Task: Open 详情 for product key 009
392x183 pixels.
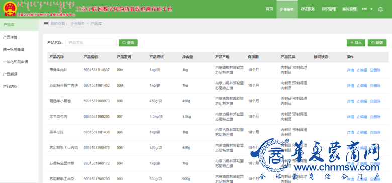Action: [x=350, y=86]
